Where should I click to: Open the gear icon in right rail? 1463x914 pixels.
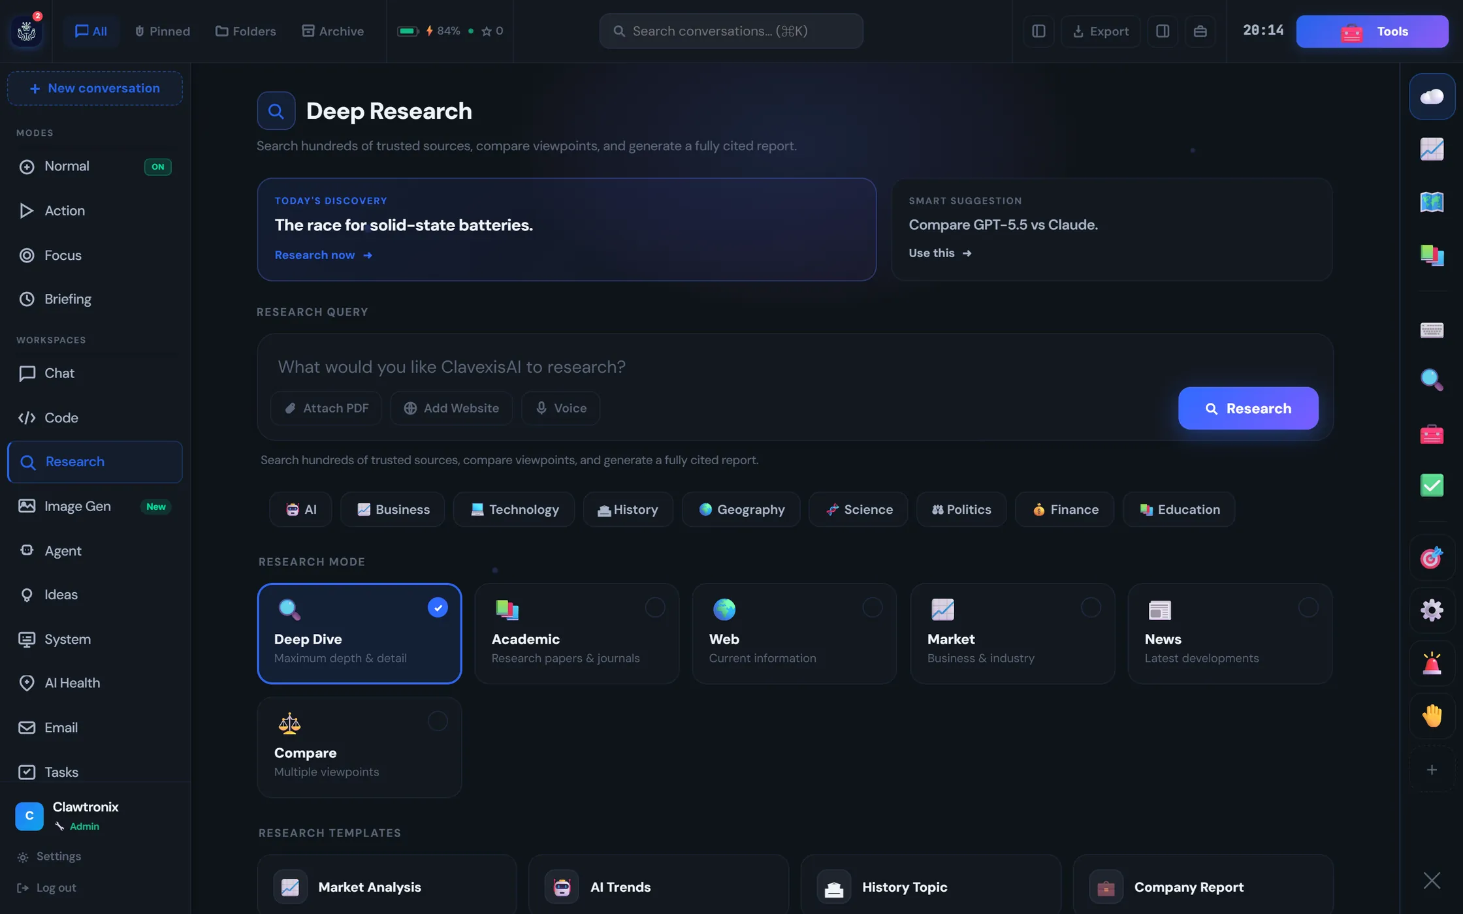(x=1432, y=610)
